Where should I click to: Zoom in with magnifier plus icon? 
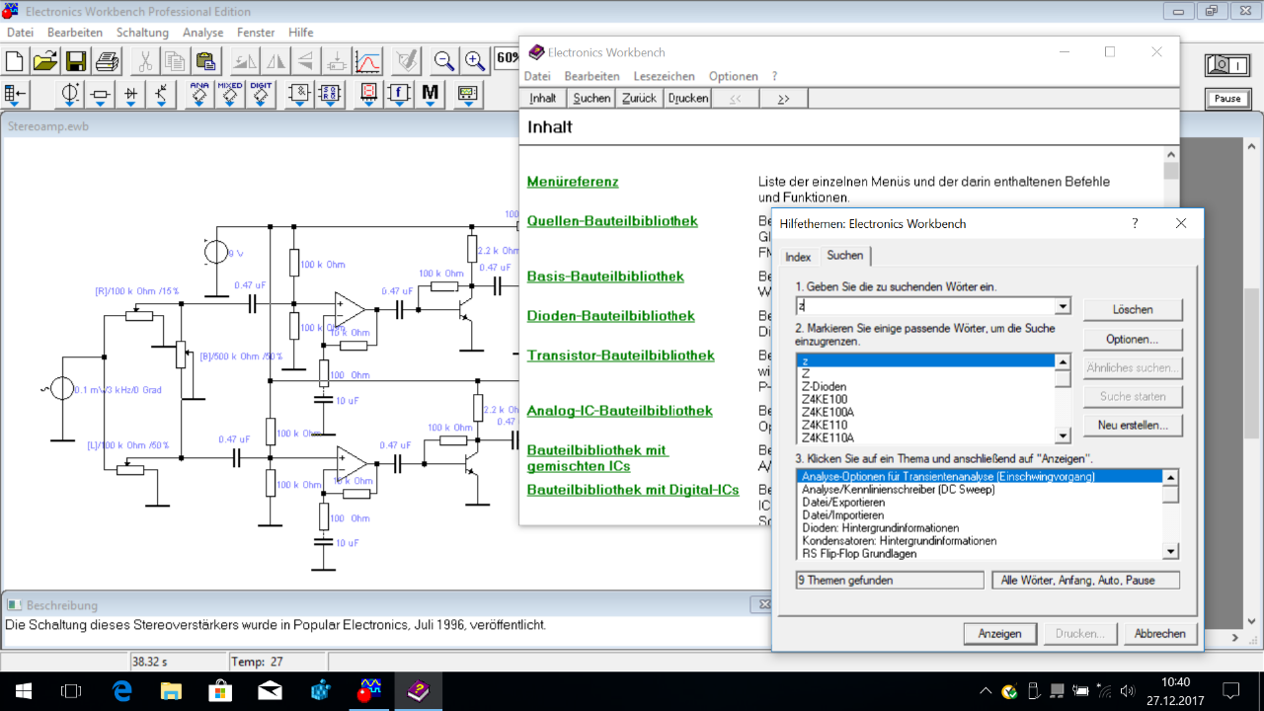pyautogui.click(x=475, y=60)
